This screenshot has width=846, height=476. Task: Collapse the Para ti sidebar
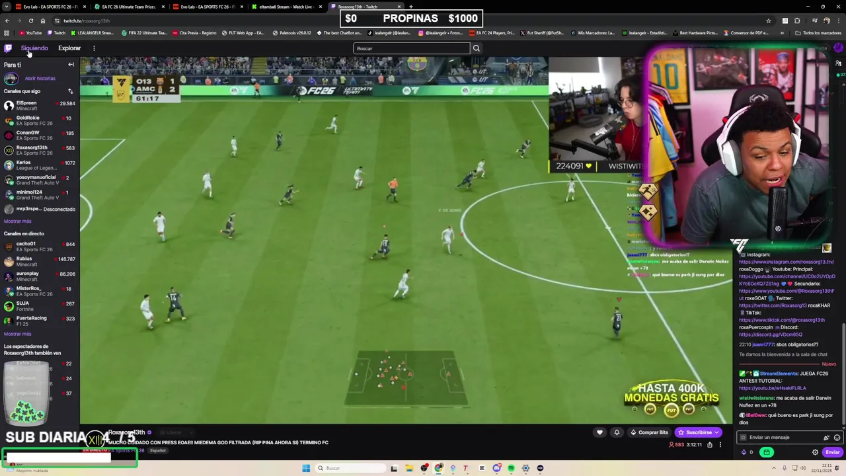pyautogui.click(x=71, y=65)
